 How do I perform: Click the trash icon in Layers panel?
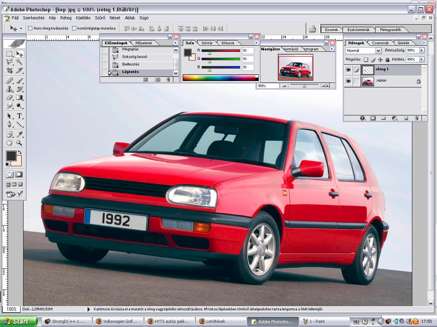coord(417,118)
